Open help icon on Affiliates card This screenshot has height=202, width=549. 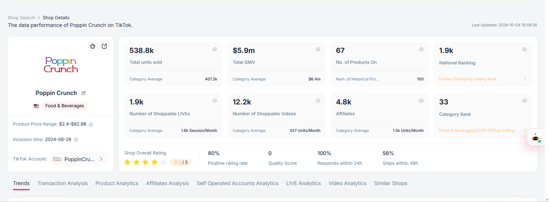pos(421,101)
